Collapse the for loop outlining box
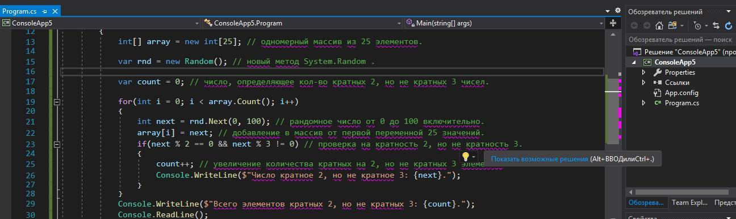This screenshot has width=736, height=219. [57, 102]
